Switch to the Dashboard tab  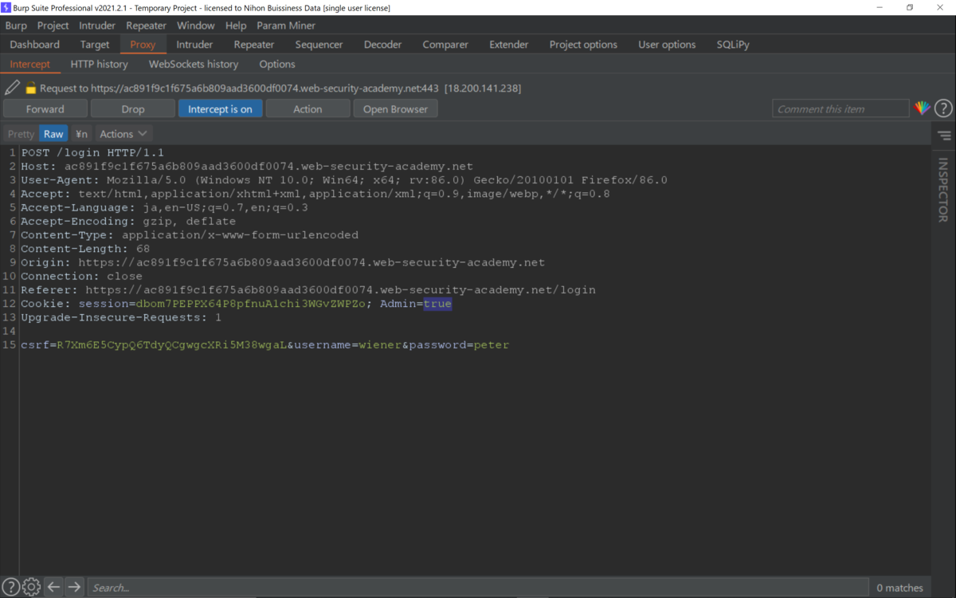35,45
